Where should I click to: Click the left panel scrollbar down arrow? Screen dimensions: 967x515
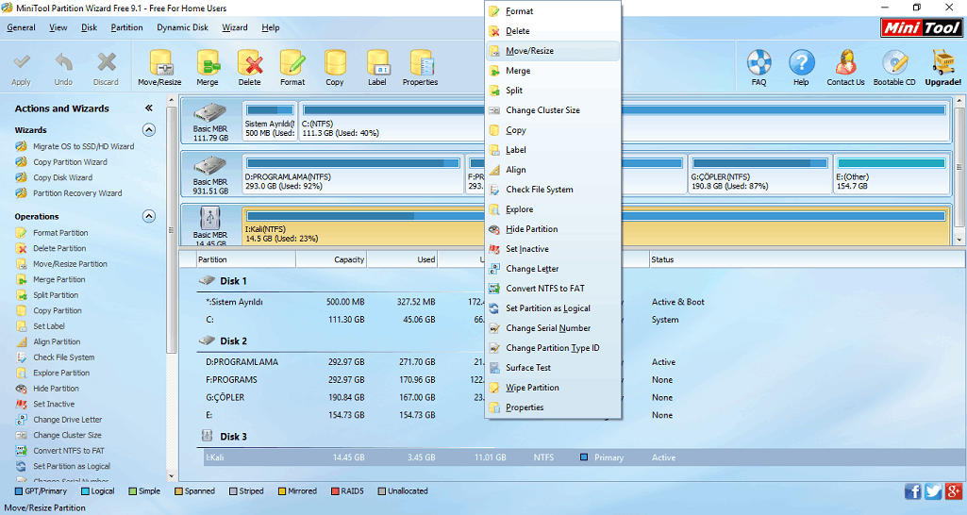(x=172, y=476)
